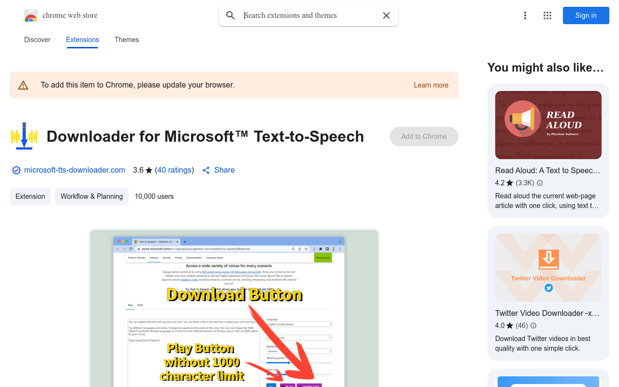Click the rating star next to 3.6

[149, 170]
